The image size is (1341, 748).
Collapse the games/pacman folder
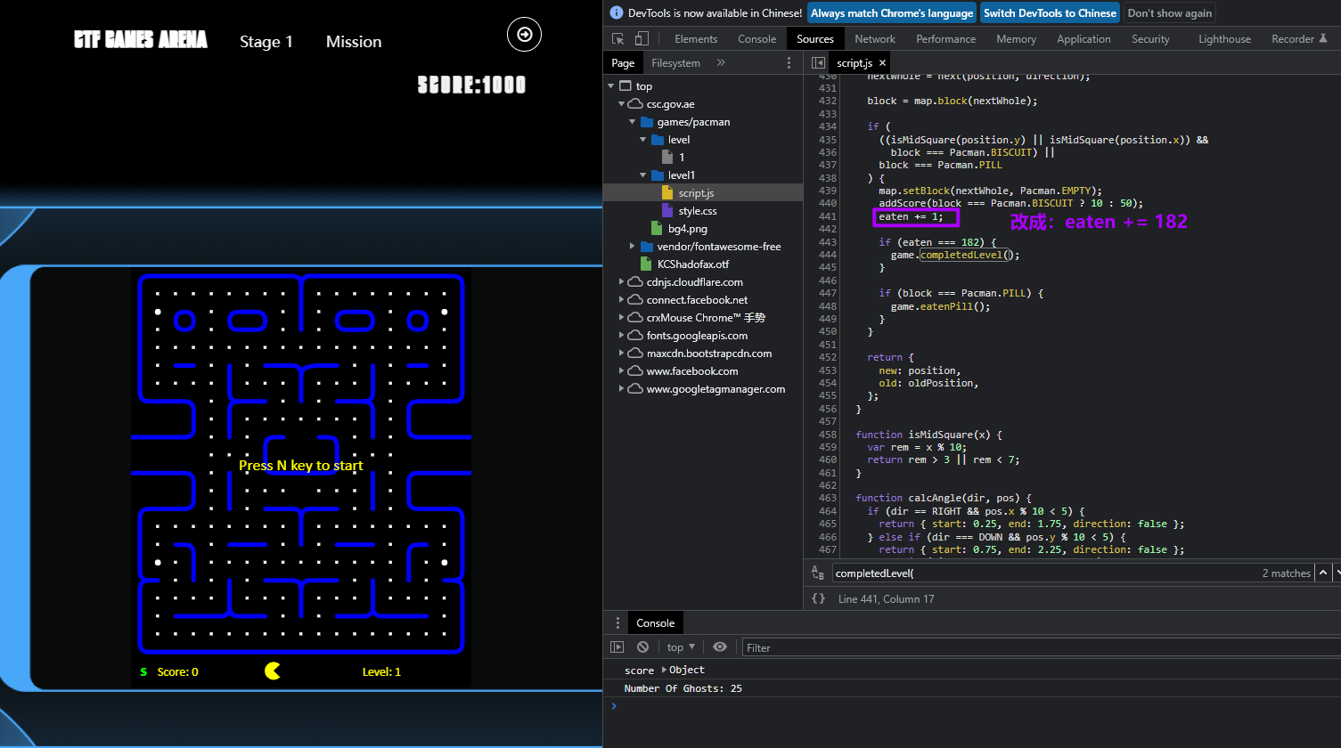point(633,122)
